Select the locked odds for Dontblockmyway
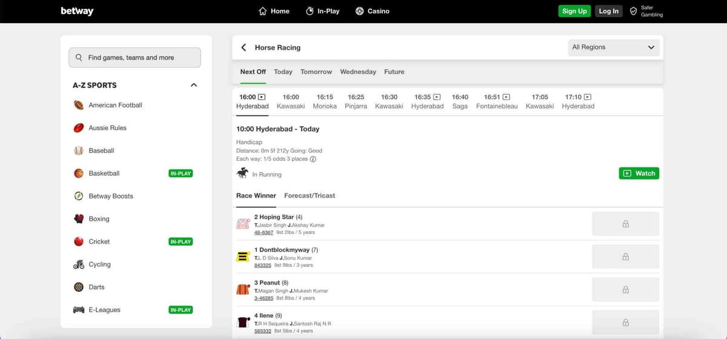The image size is (727, 339). point(625,257)
